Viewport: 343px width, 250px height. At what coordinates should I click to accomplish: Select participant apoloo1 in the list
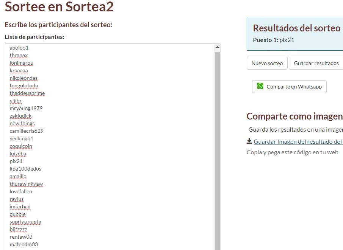pyautogui.click(x=19, y=48)
